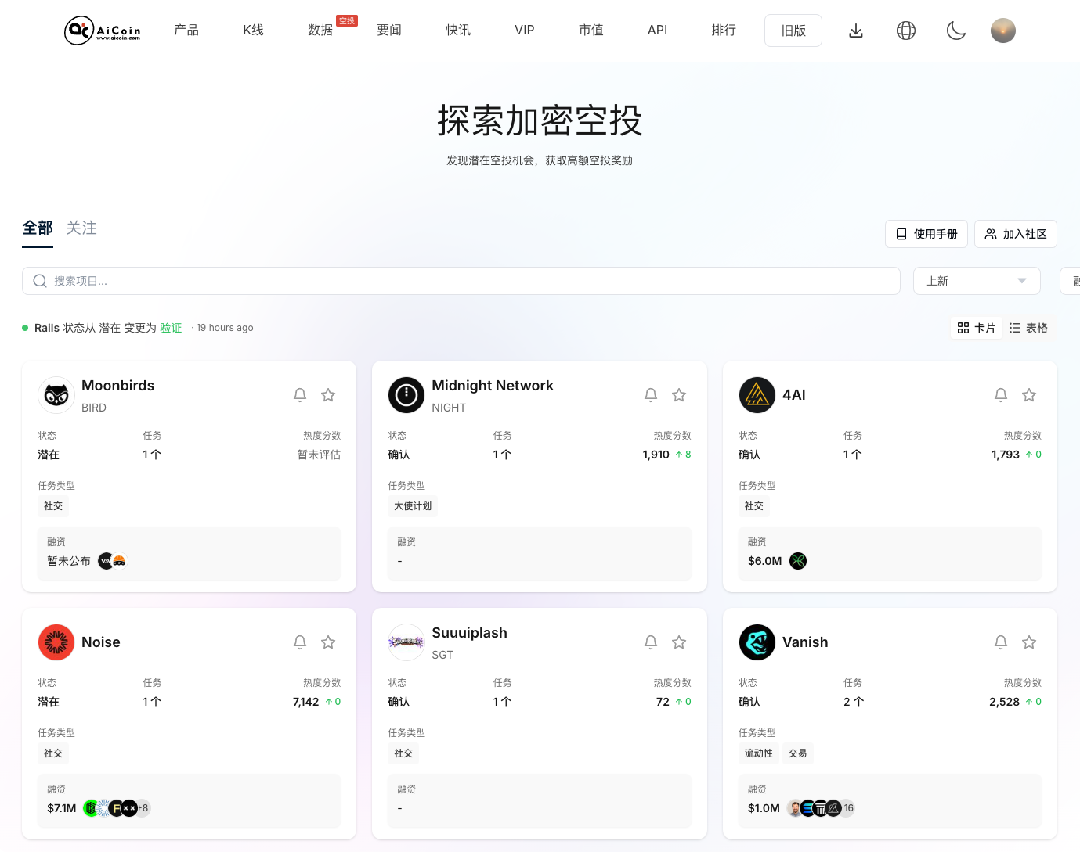Open the Moonbirds project avatar

[56, 395]
